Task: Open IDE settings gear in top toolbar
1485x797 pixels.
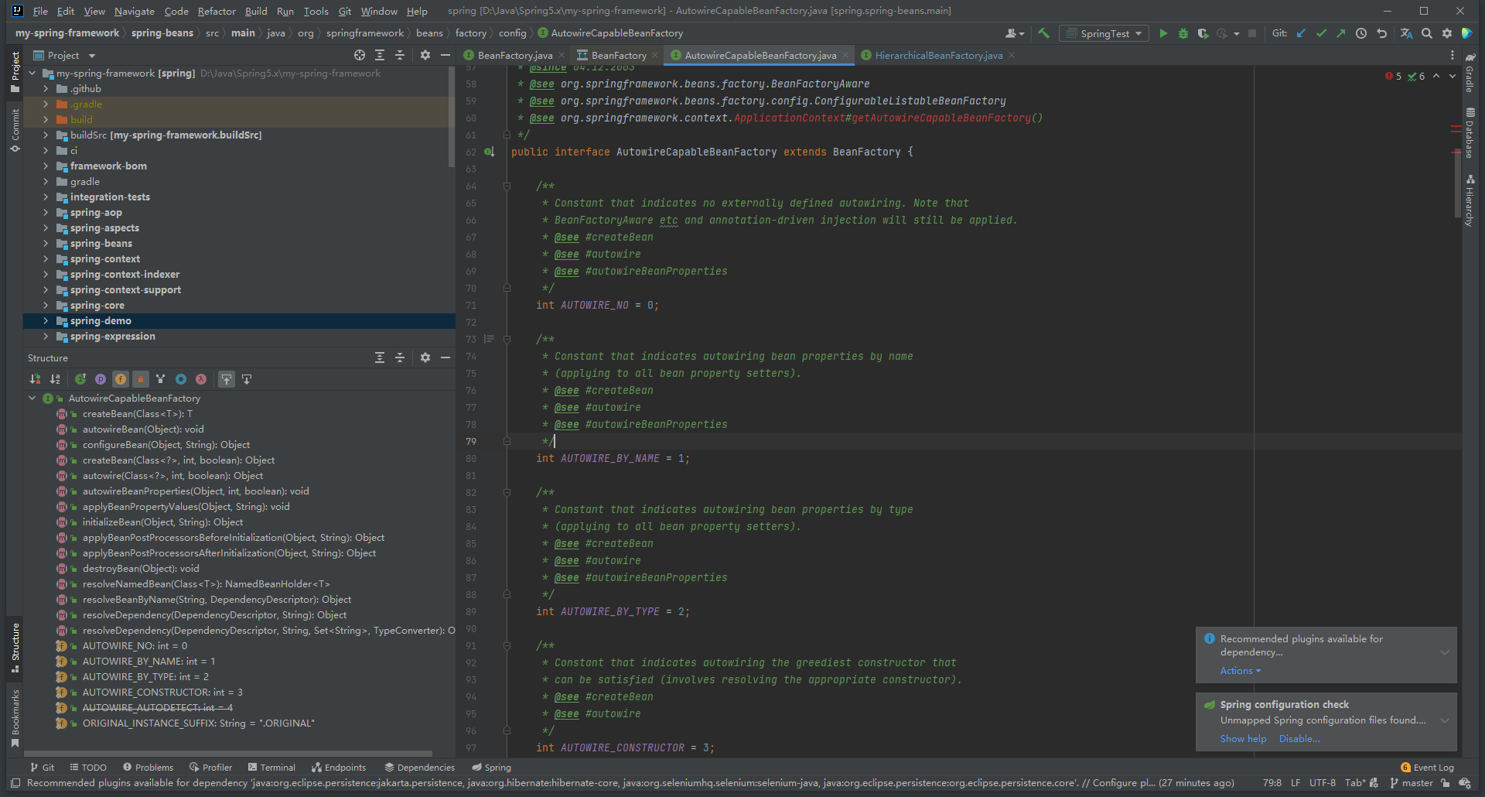Action: point(1447,33)
